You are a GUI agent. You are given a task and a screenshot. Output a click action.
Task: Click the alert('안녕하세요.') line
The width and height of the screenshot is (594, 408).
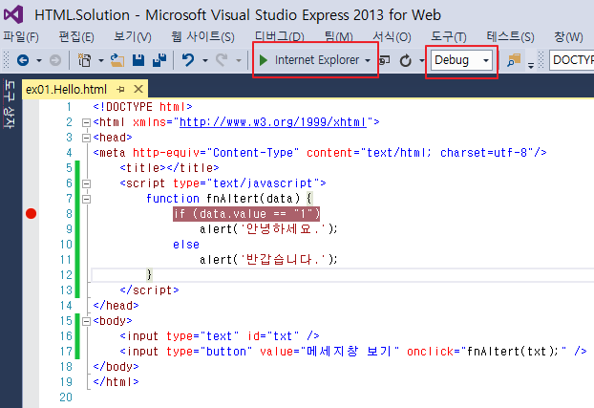click(x=268, y=229)
